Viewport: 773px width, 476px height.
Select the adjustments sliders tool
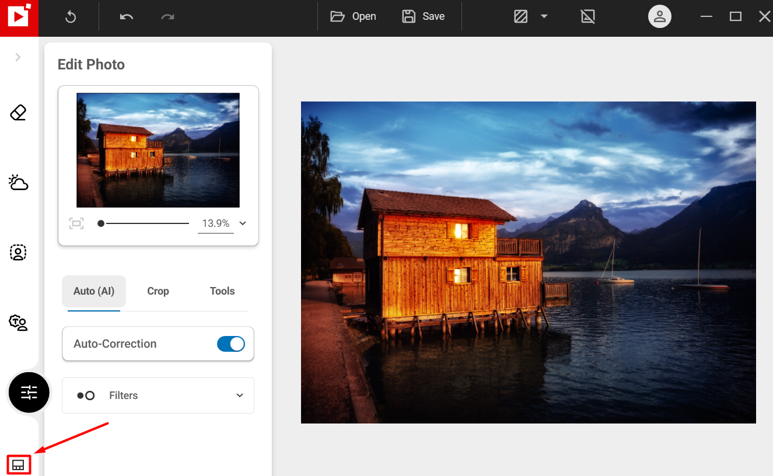[x=29, y=393]
